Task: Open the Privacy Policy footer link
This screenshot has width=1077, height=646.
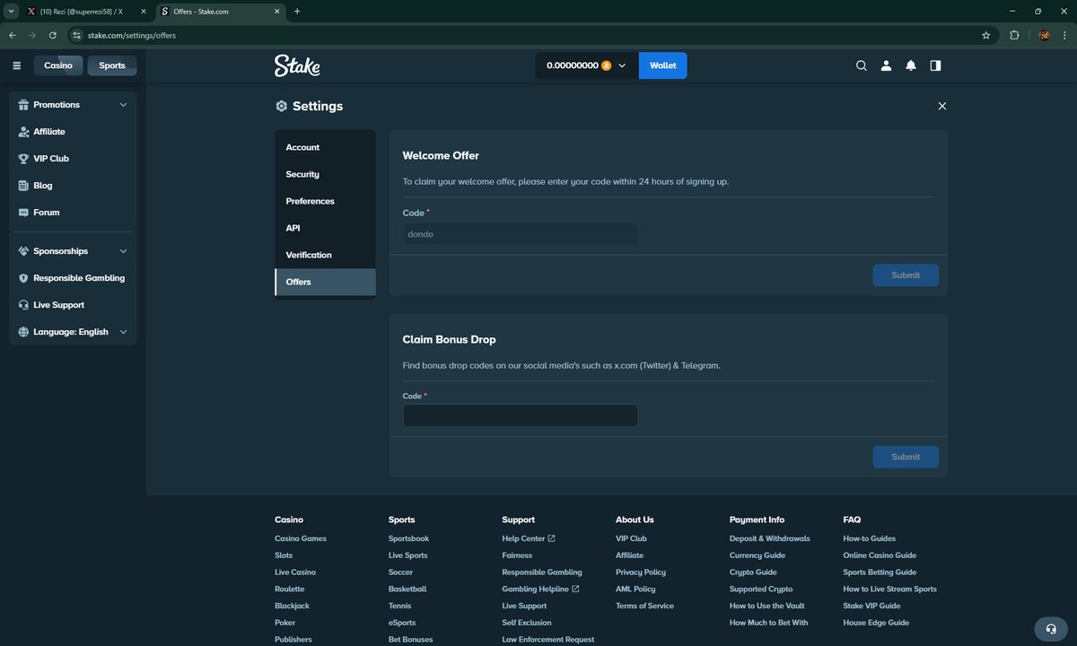Action: (x=641, y=572)
